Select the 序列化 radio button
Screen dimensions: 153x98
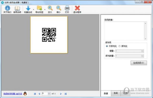coord(119,46)
